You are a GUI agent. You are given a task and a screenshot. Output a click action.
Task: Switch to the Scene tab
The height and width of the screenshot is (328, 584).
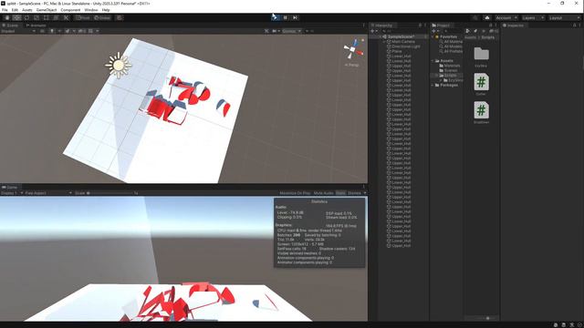(10, 26)
